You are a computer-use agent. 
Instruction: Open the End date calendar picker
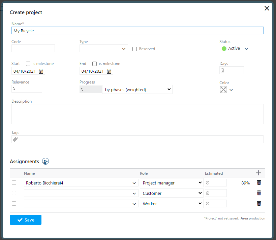(x=109, y=71)
